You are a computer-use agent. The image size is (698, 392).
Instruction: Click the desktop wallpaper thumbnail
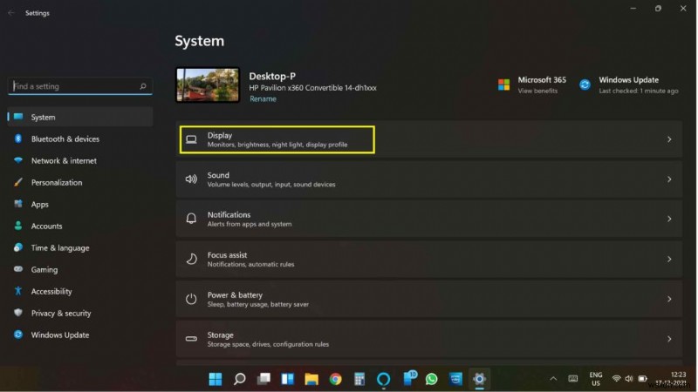click(208, 84)
